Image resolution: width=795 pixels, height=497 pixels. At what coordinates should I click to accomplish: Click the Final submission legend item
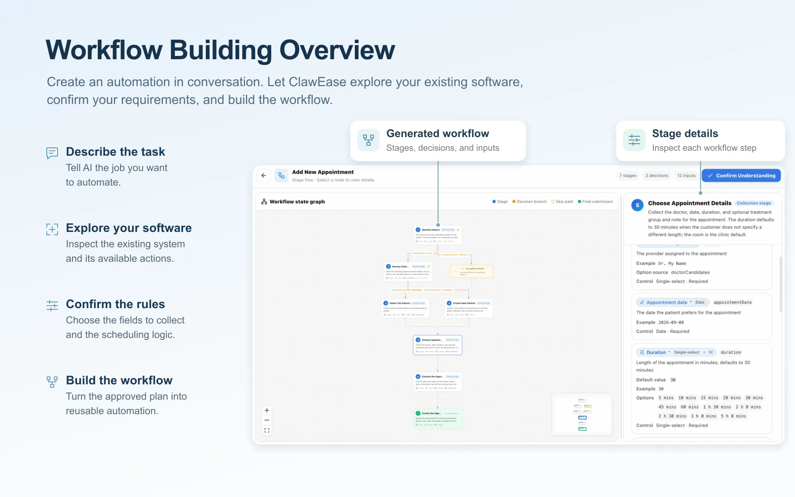pos(595,202)
